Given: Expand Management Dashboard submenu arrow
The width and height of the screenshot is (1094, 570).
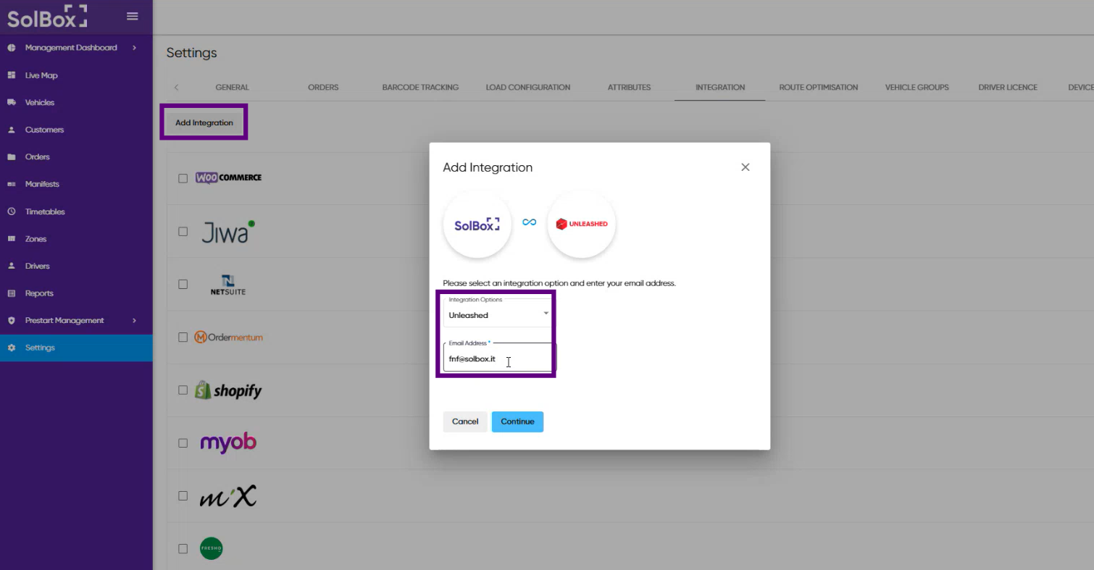Looking at the screenshot, I should pyautogui.click(x=135, y=48).
